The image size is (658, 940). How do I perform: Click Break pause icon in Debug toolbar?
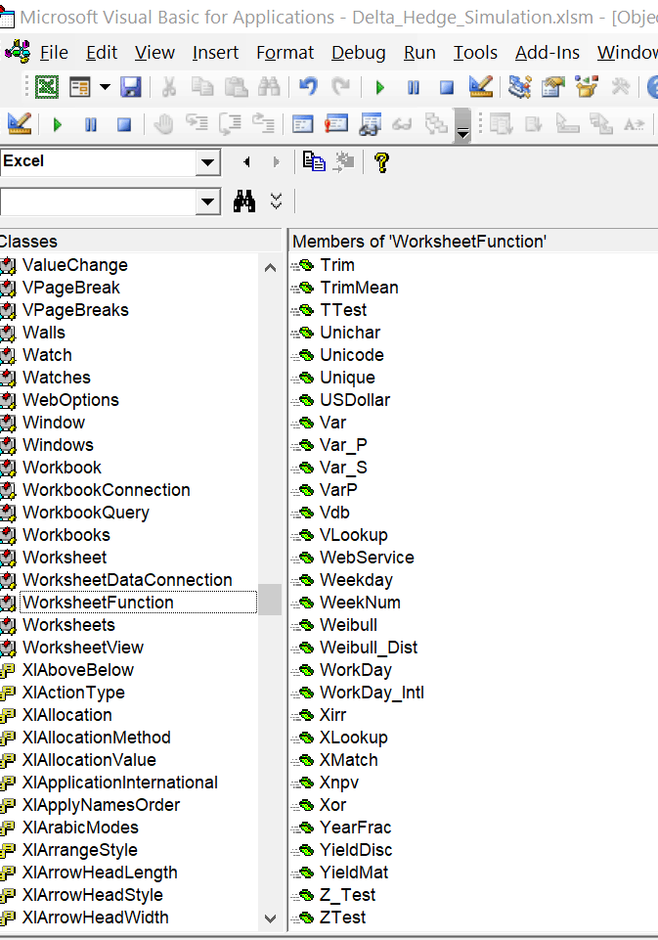91,124
